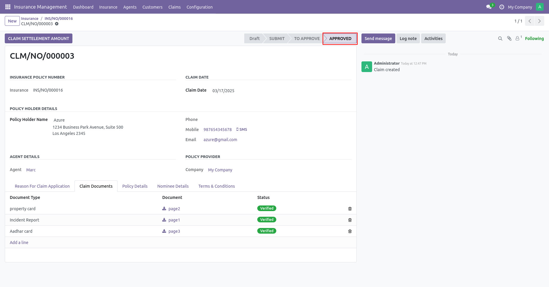Switch to the Policy Details tab
549x287 pixels.
point(135,186)
